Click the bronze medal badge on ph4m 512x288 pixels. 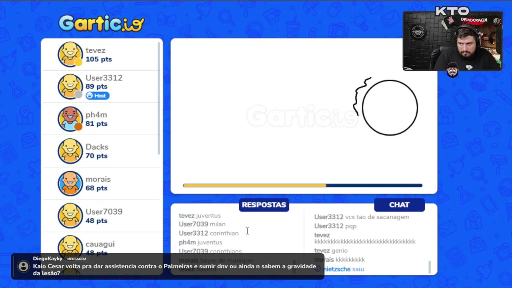point(78,127)
